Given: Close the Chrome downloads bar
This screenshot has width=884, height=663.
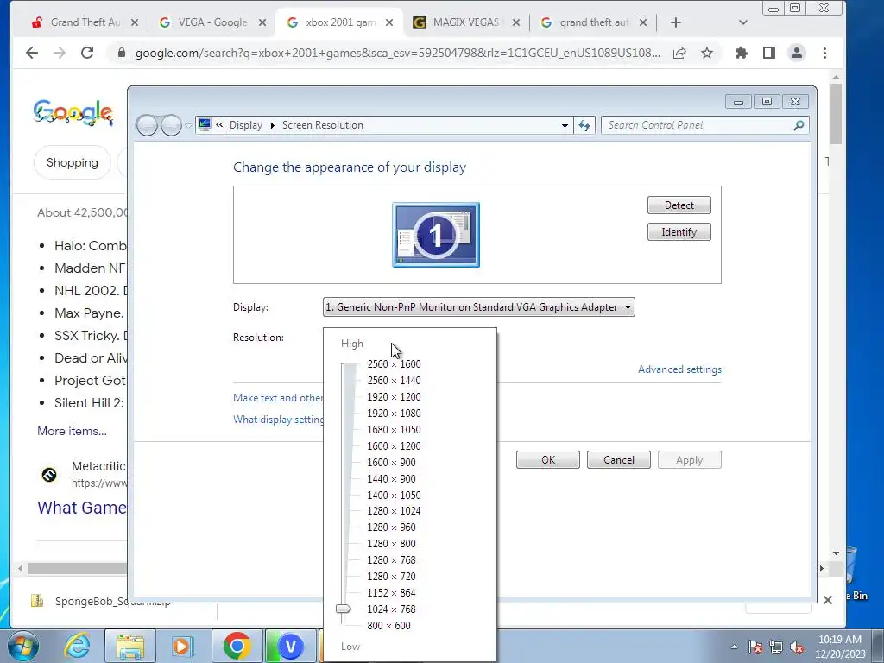Looking at the screenshot, I should [x=828, y=600].
